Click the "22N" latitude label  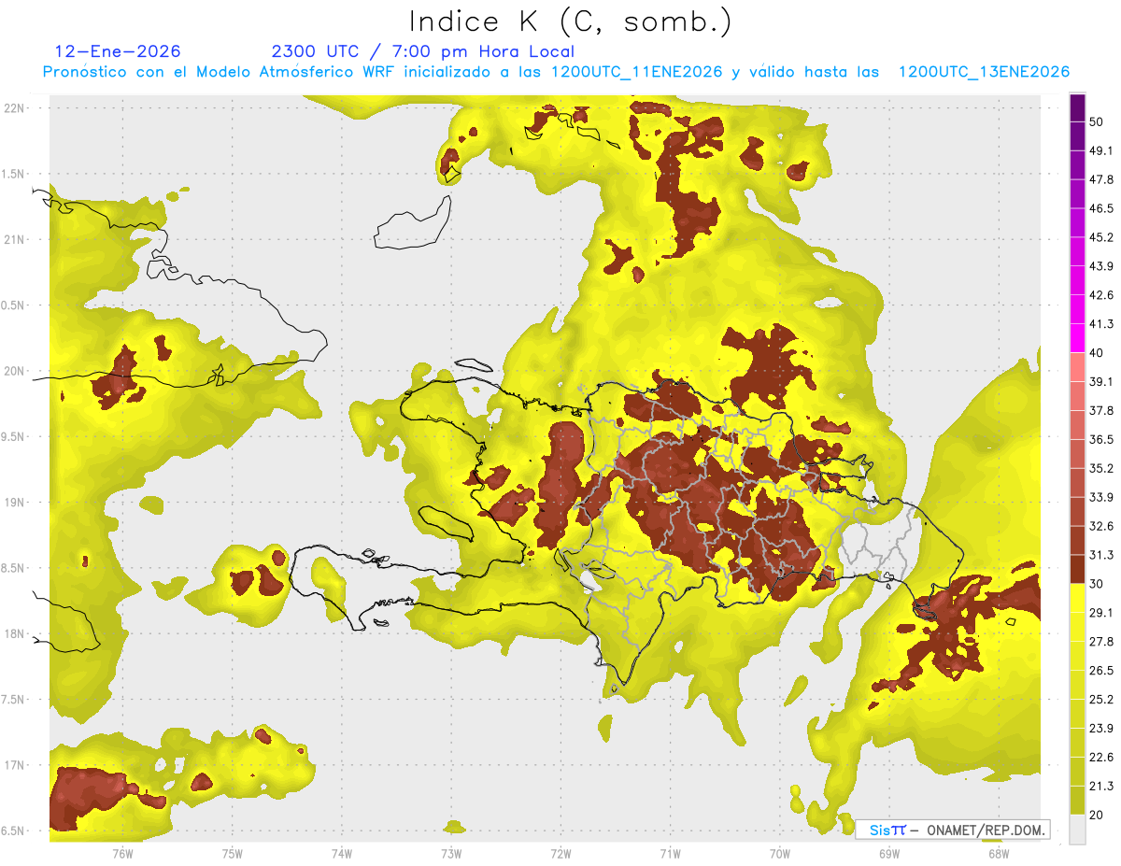(15, 107)
